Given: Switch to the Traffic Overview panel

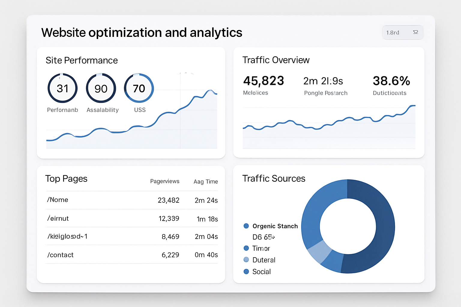Looking at the screenshot, I should 276,60.
